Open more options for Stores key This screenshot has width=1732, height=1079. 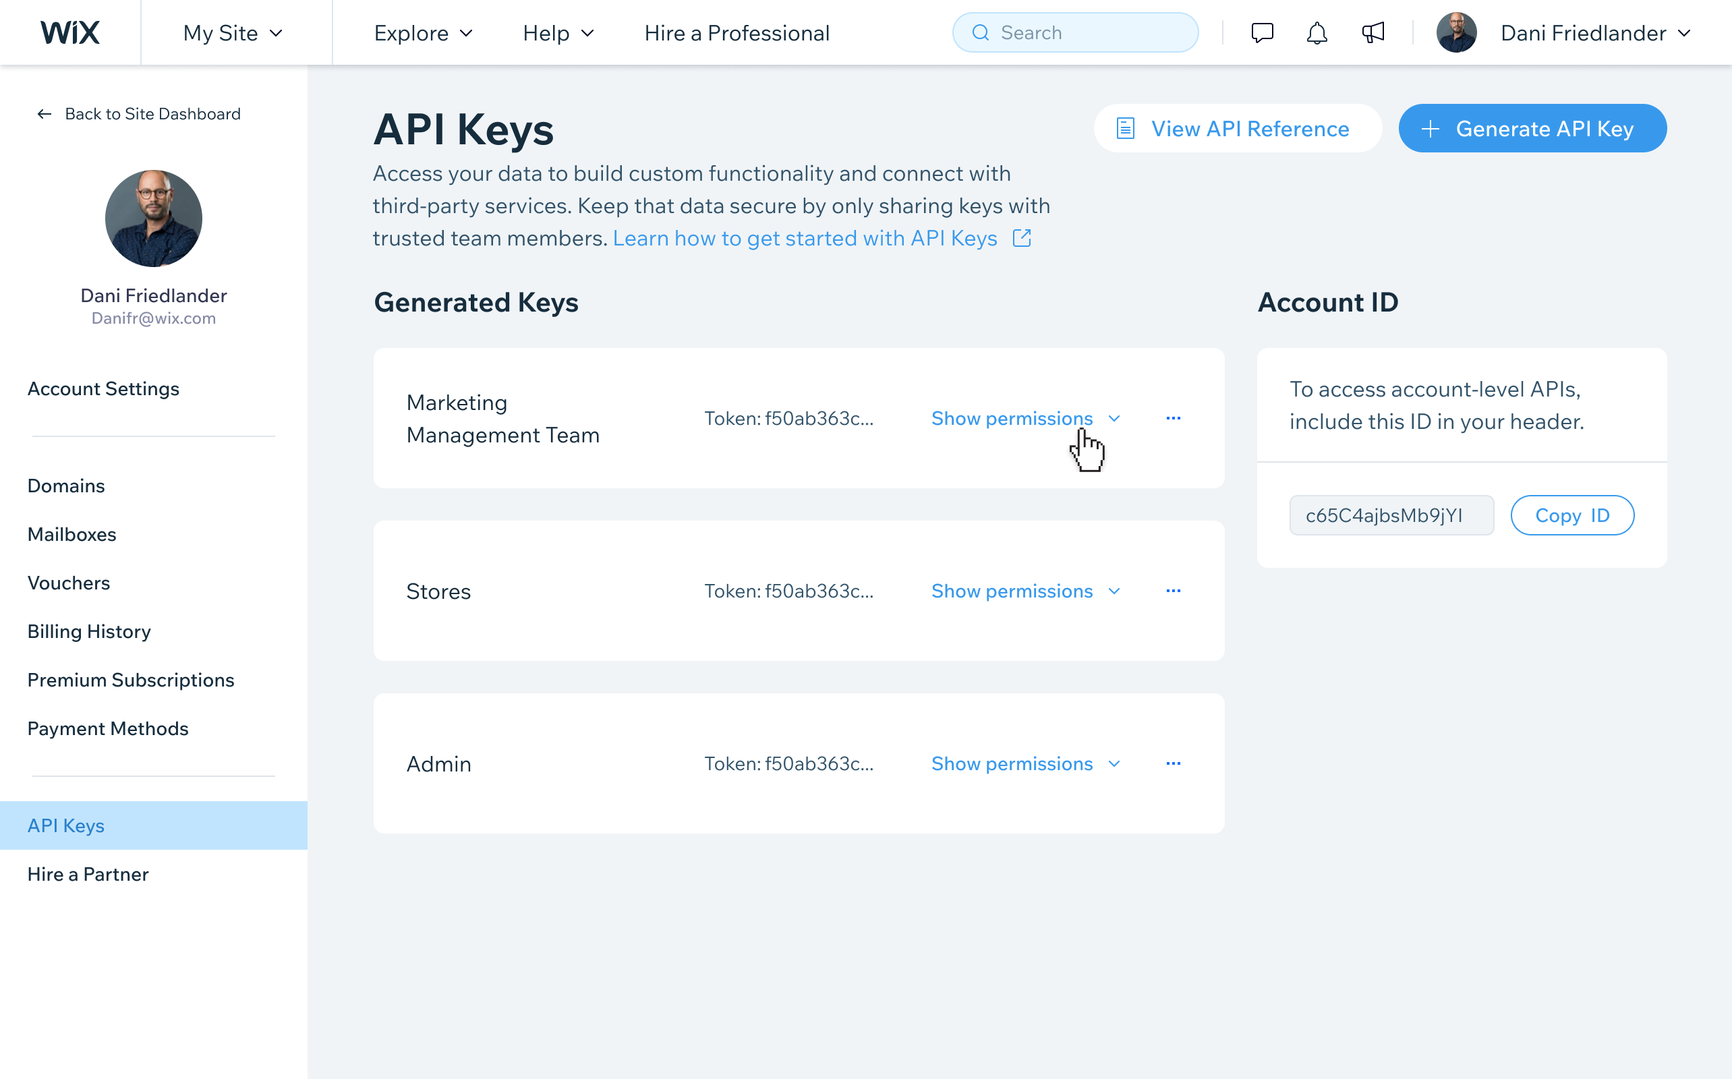click(1174, 591)
